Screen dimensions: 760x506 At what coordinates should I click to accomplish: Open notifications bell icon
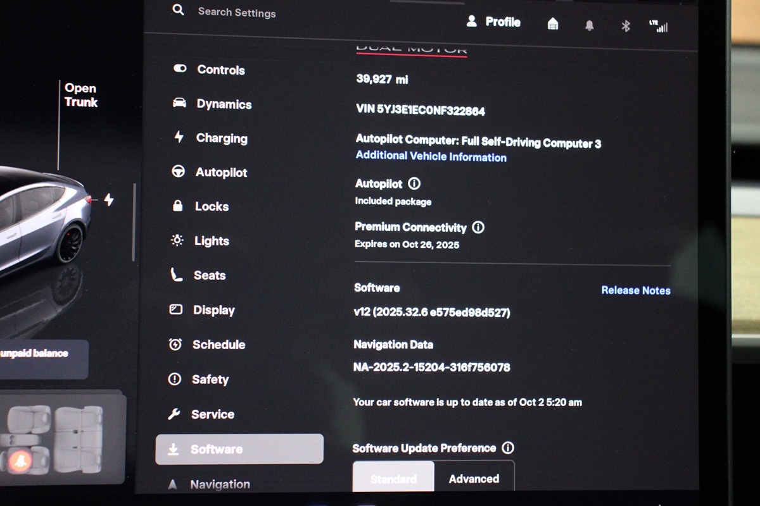click(x=590, y=25)
